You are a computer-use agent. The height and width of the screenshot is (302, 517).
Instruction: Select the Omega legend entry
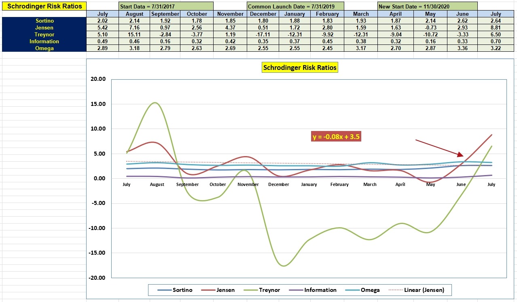[362, 290]
